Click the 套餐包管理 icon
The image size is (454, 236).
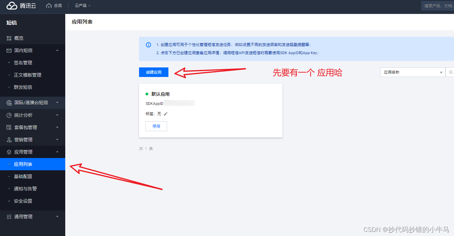click(9, 127)
